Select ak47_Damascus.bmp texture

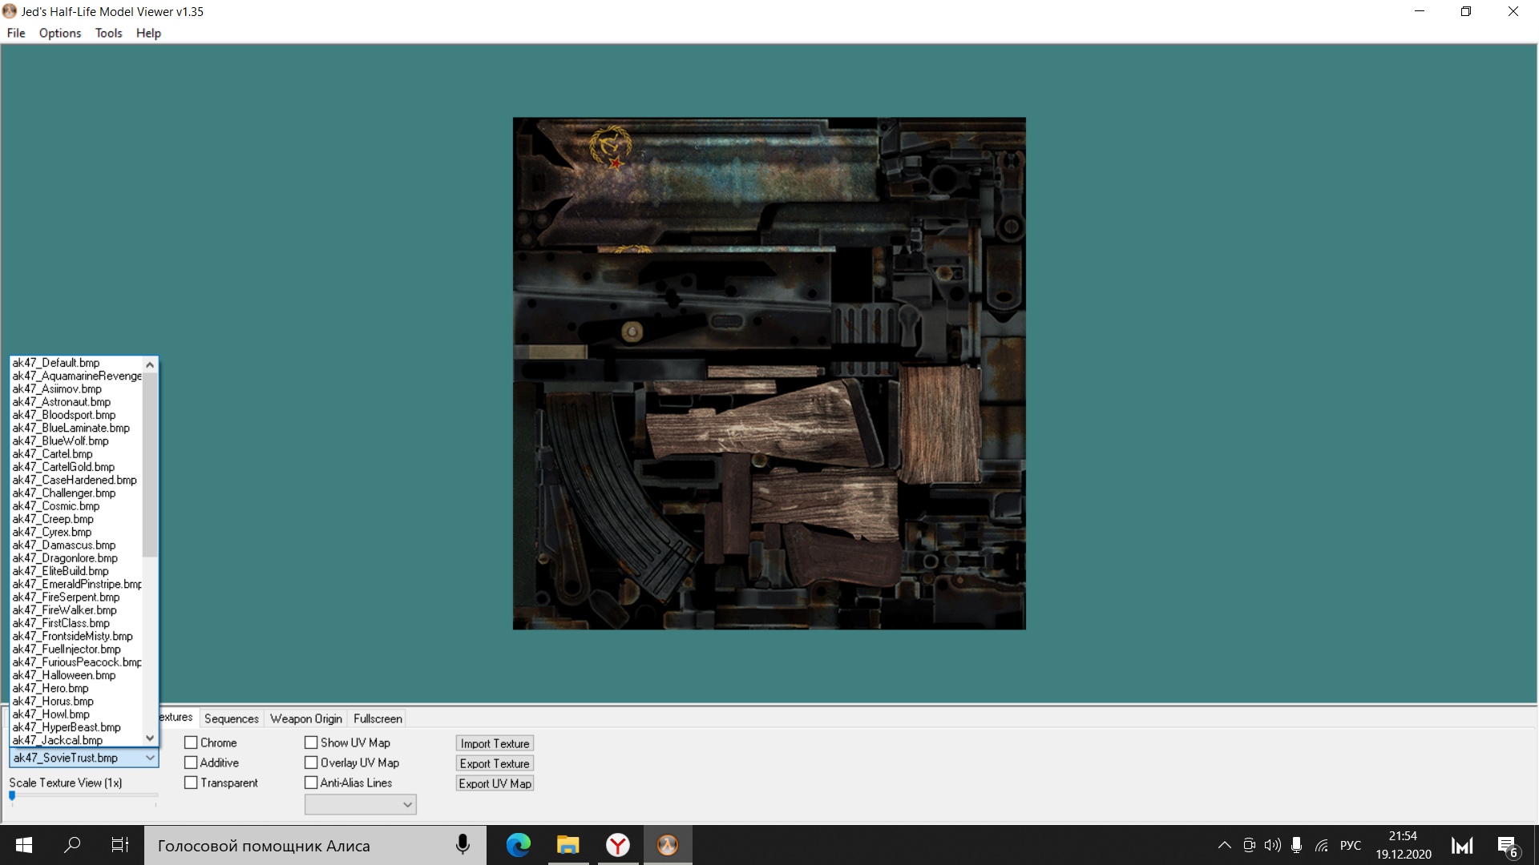tap(76, 545)
